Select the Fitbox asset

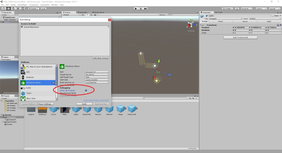click(65, 111)
